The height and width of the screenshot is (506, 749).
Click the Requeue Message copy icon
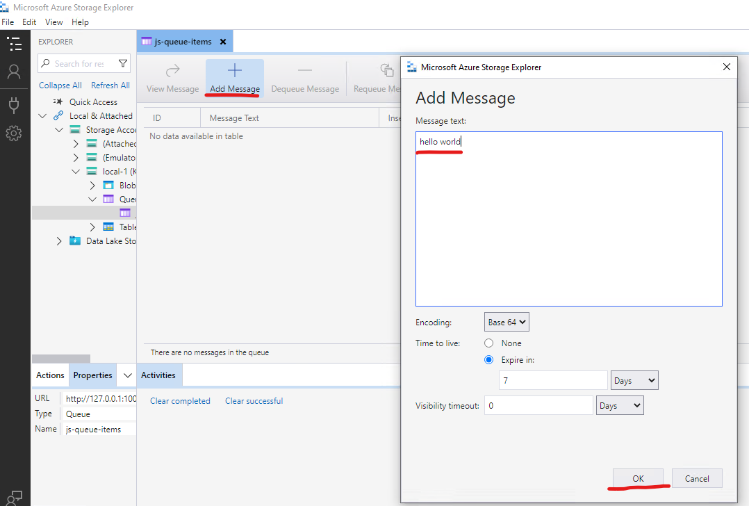pyautogui.click(x=386, y=70)
